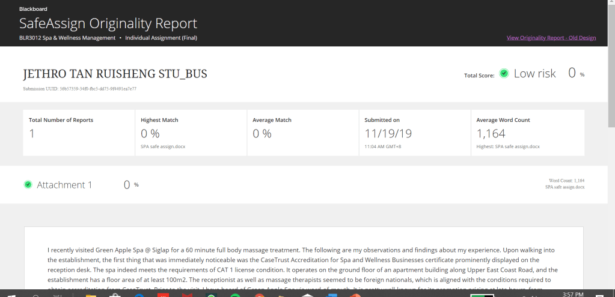Select the Highest Match statistics card
Screen dimensions: 615x297
191,133
